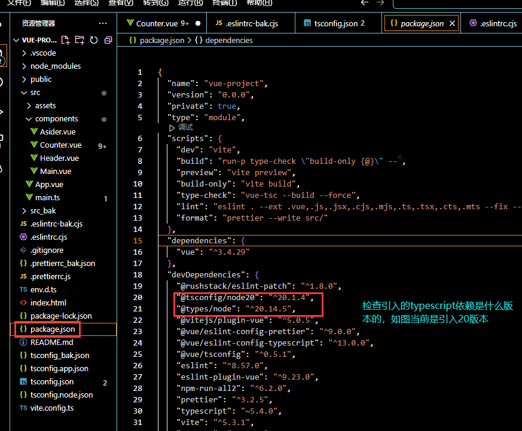Image resolution: width=522 pixels, height=431 pixels.
Task: Switch to the .eslintrc.cjs editor tab
Action: [x=493, y=23]
